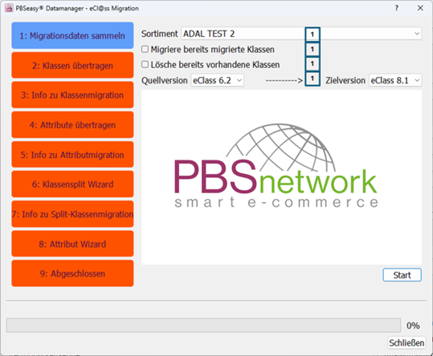Screen dimensions: 433x356
Task: Open the Zielversion eClass 8.1 dropdown
Action: [x=395, y=80]
